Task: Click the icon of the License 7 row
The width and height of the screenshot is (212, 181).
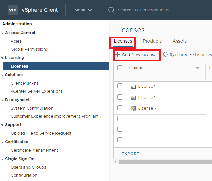Action: coord(133,109)
